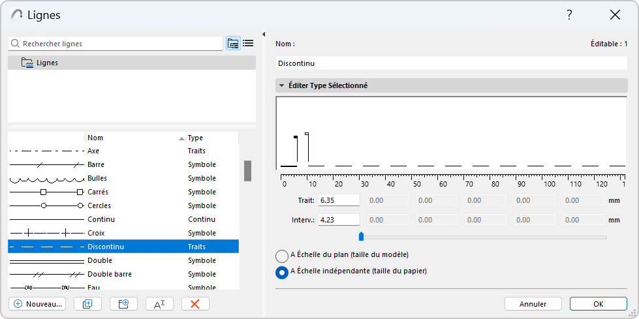Click the white gap end marker flag
Screen dimensions: 639x319
[307, 134]
